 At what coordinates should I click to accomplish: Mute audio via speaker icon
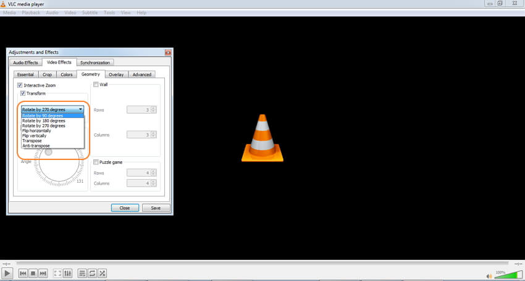tap(489, 276)
